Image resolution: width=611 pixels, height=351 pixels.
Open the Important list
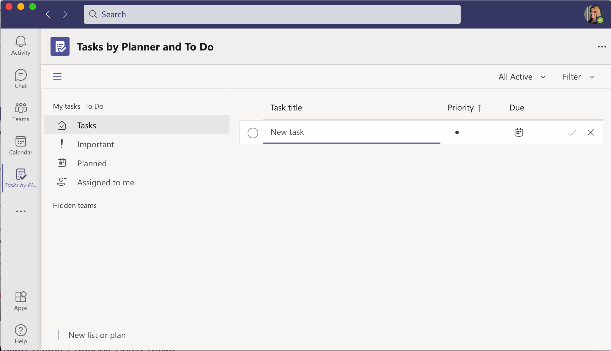137,144
